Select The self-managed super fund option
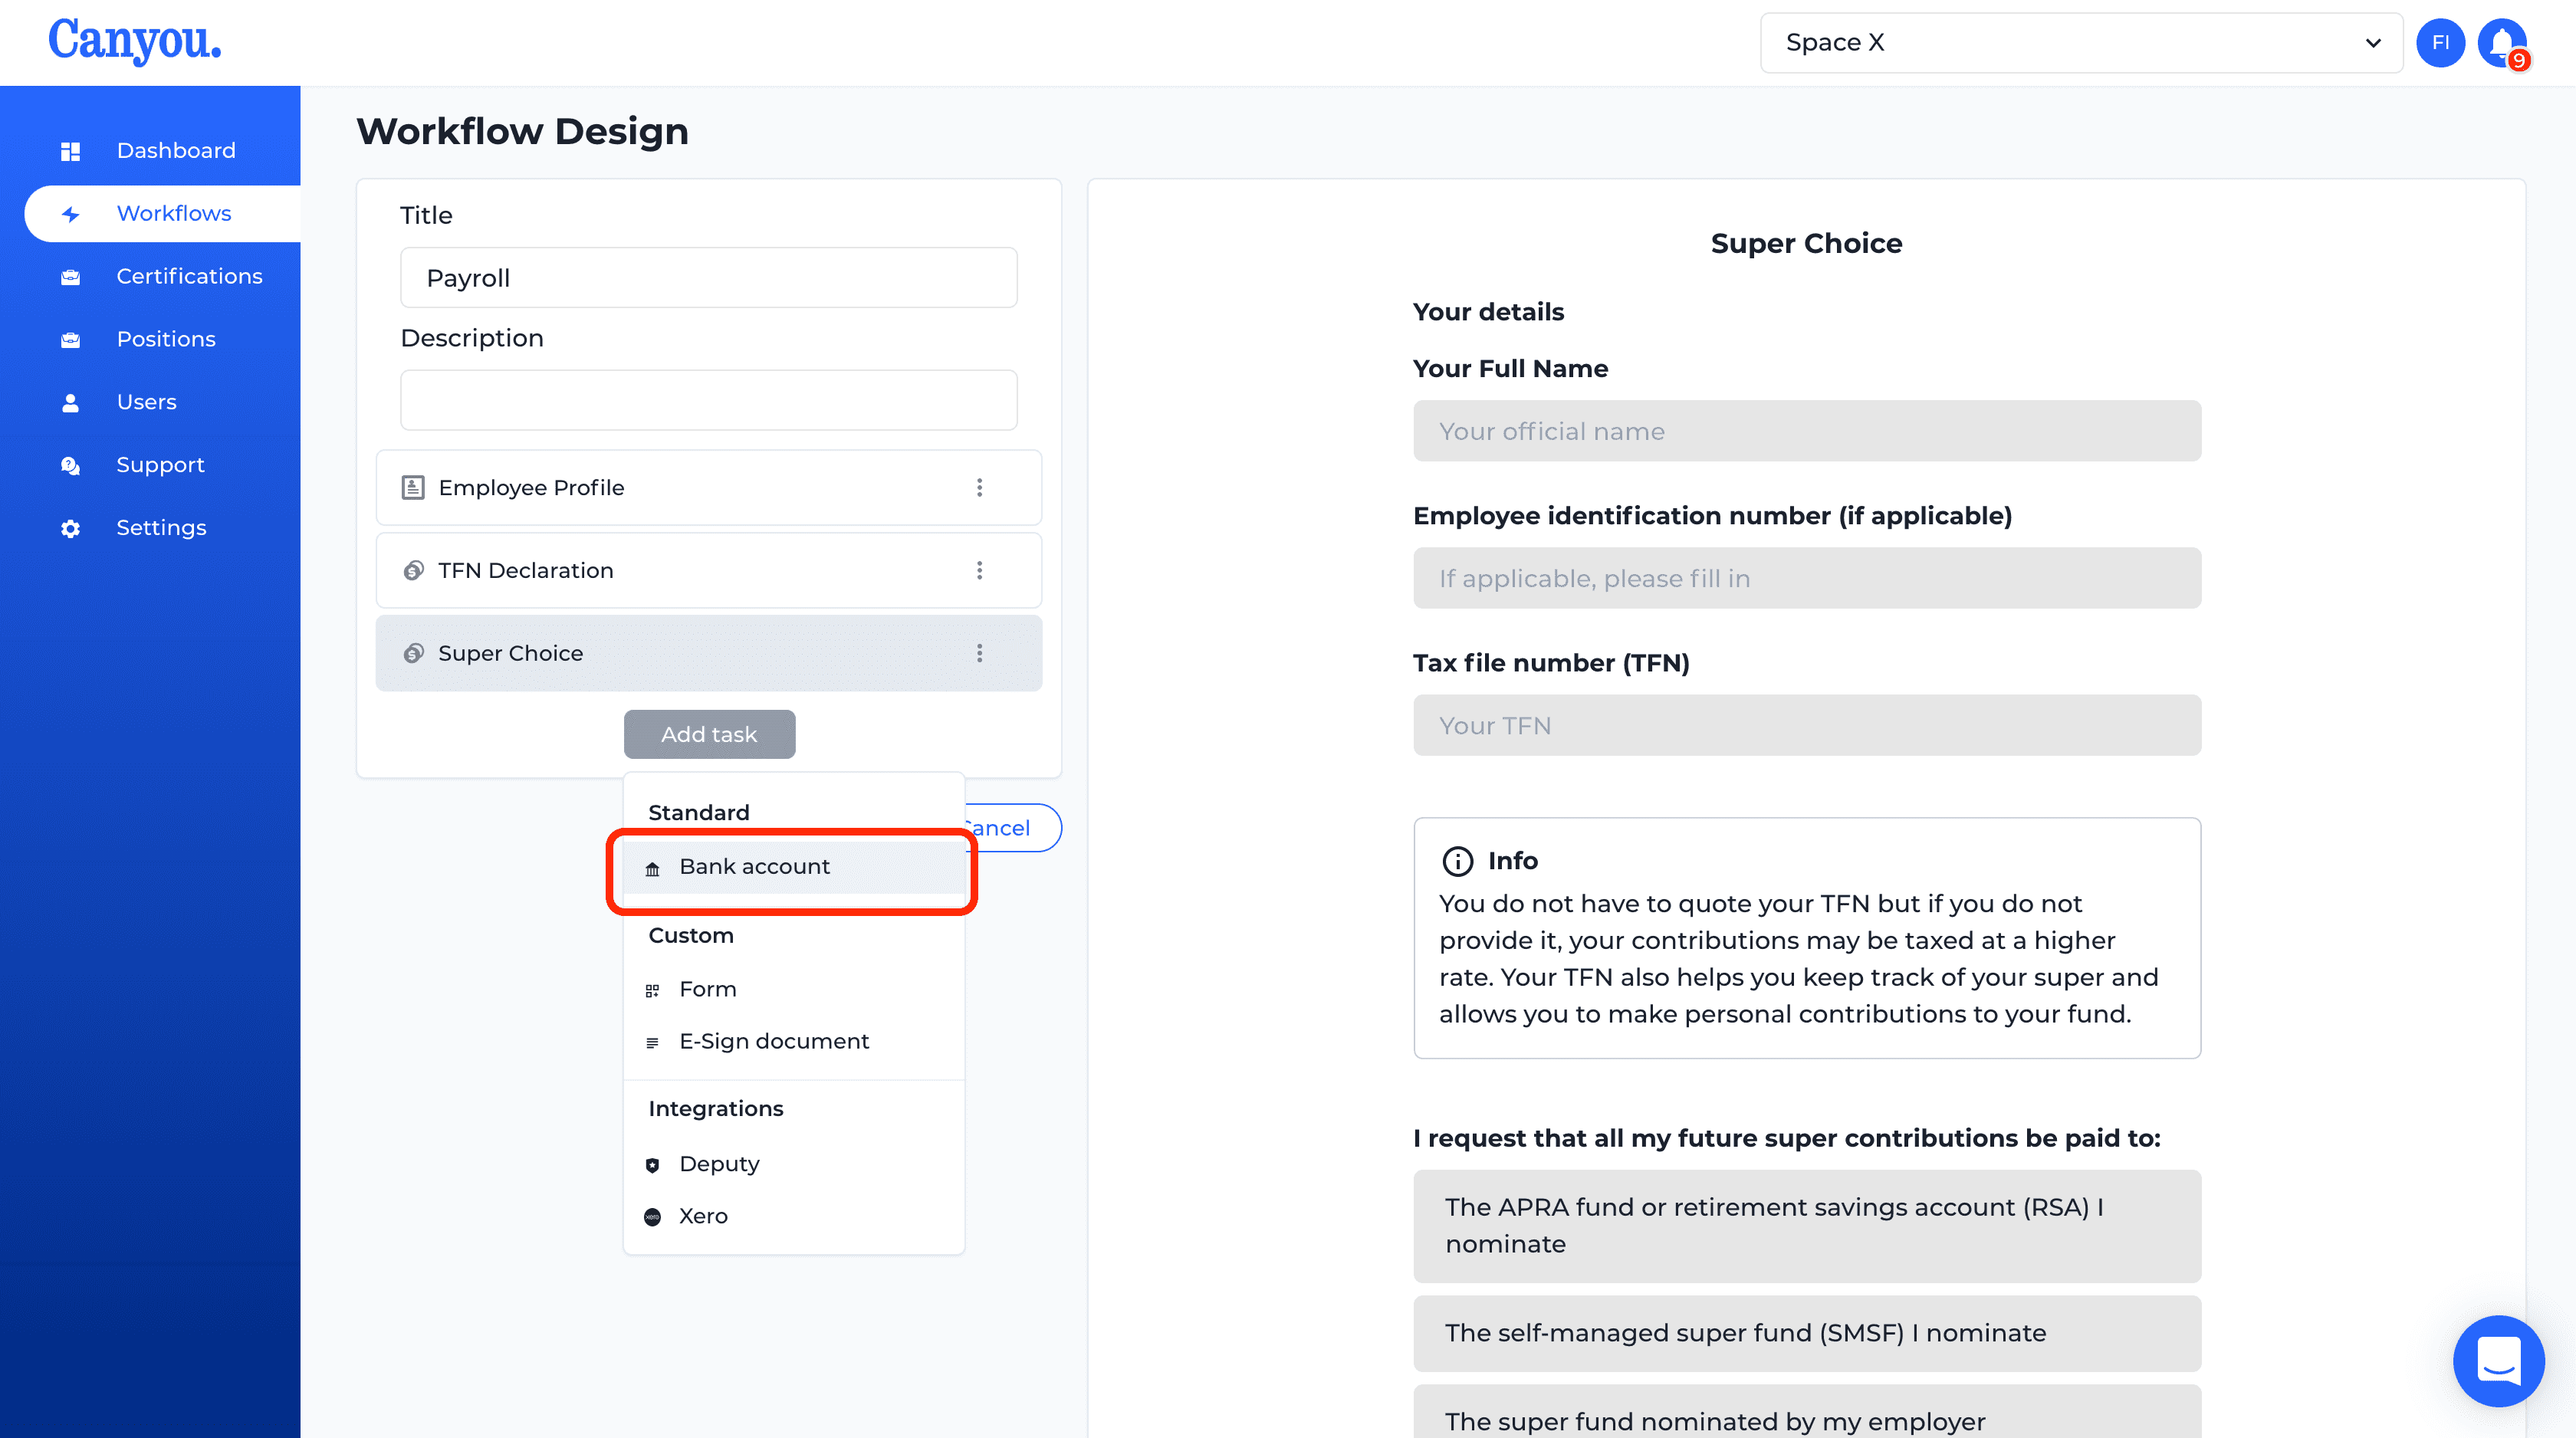The height and width of the screenshot is (1438, 2576). point(1806,1332)
